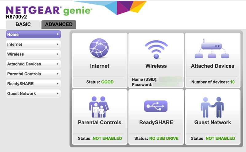
Task: Click the Internet status GOOD text
Action: [107, 82]
